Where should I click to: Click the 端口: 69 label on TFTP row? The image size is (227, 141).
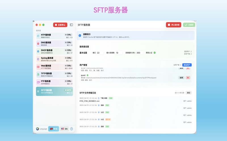coord(70,76)
